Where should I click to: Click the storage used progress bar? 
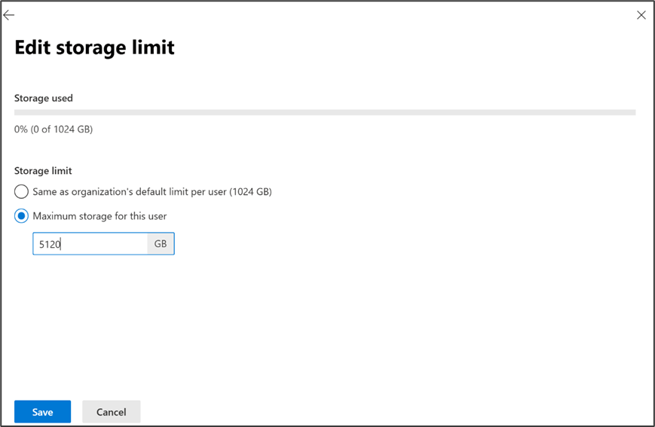point(325,112)
